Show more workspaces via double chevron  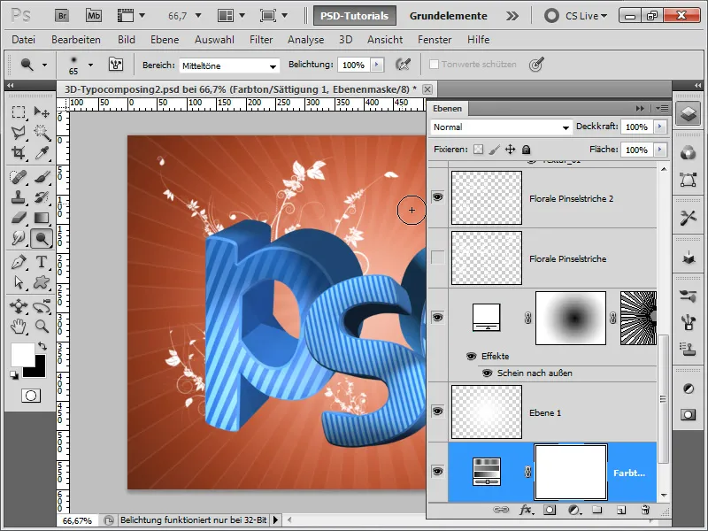coord(512,16)
